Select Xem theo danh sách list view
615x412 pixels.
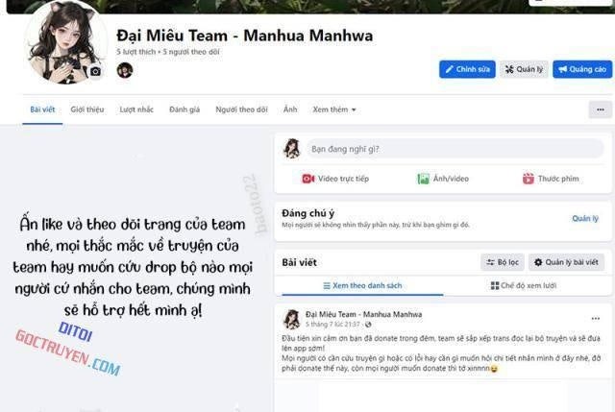click(362, 286)
